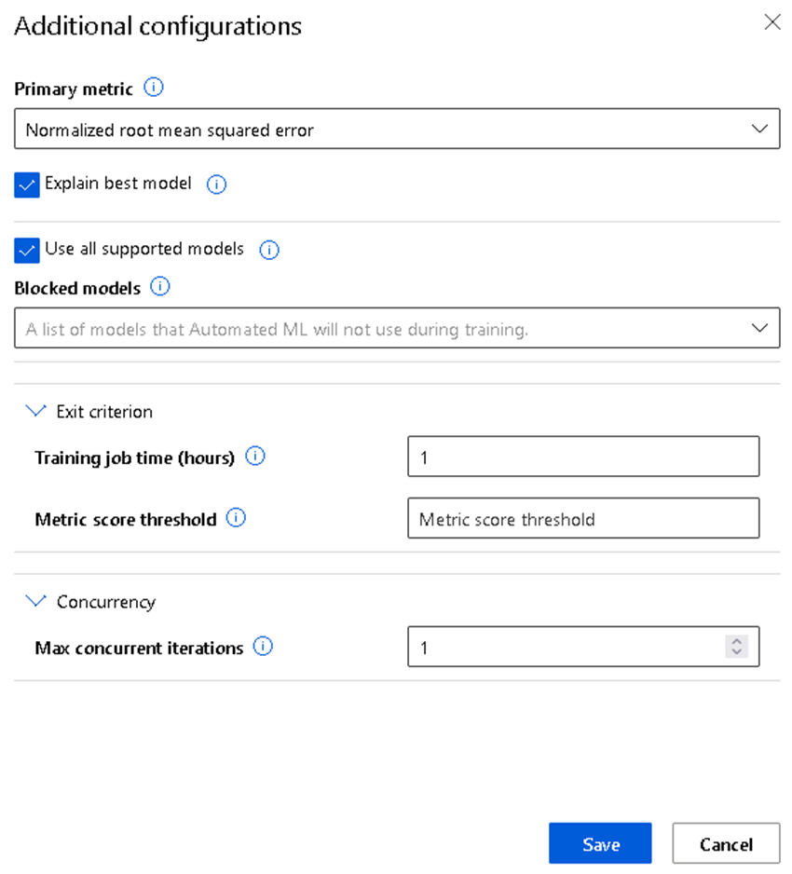This screenshot has height=874, width=792.
Task: Disable Use all supported models
Action: [x=27, y=250]
